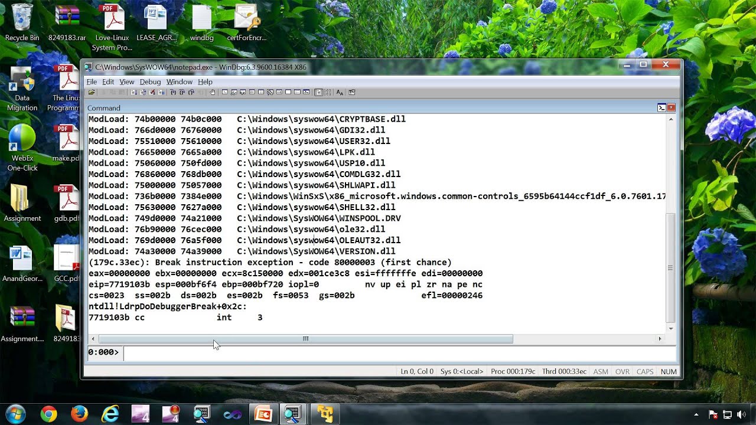Toggle Source Mode Off toolbar icon
The image size is (756, 425).
pos(327,92)
